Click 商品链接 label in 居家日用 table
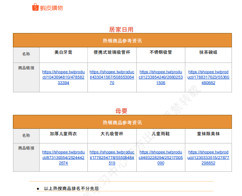Viewport: 242px width, 196px height. [x=26, y=68]
